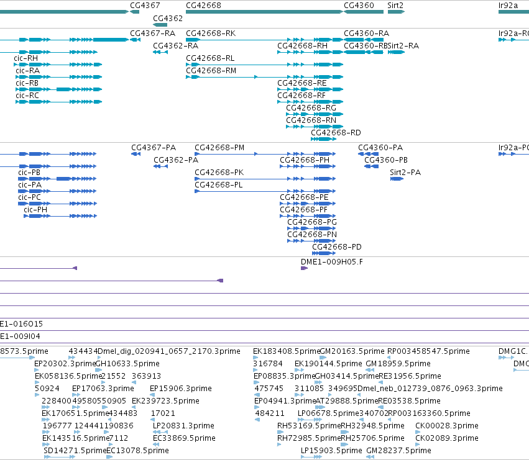This screenshot has height=460, width=529.
Task: Select transcript CG42668-RL
Action: (210, 58)
